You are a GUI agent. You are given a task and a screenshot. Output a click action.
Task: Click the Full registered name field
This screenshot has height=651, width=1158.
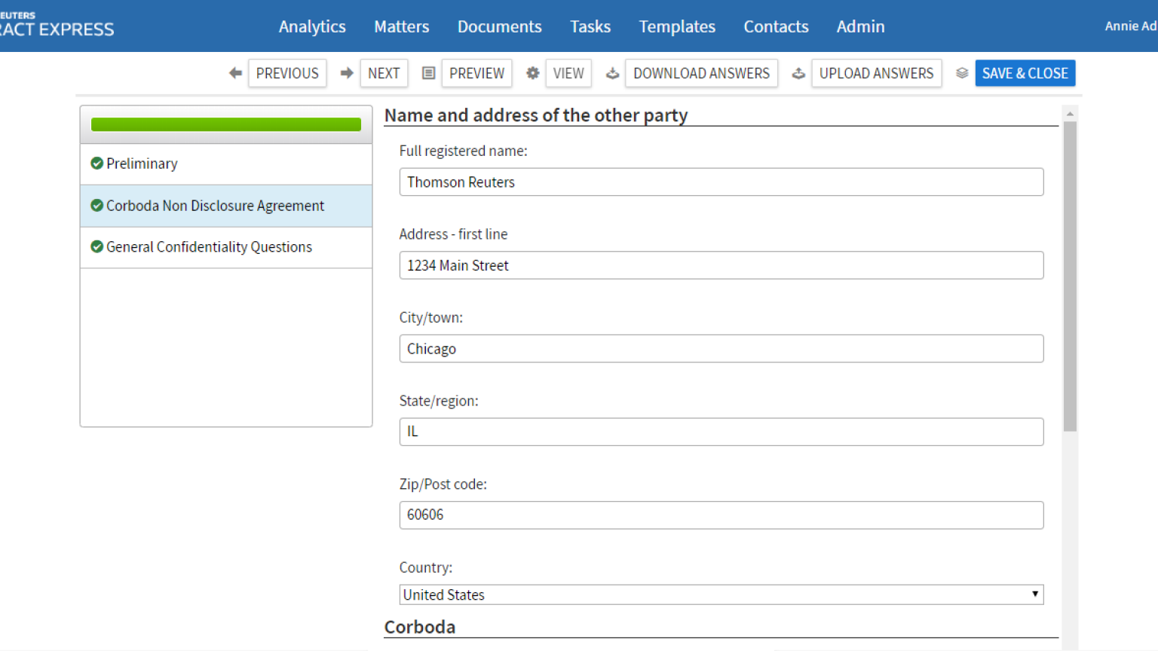click(721, 182)
